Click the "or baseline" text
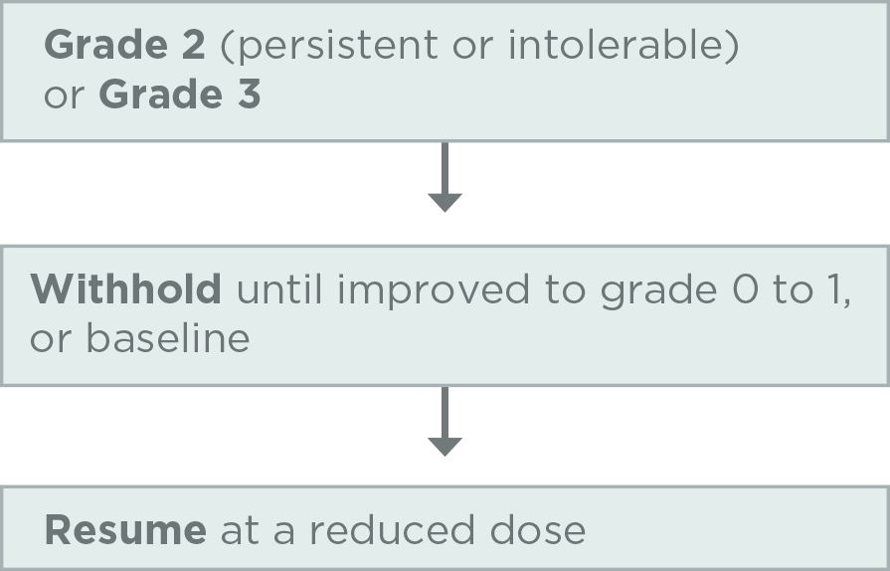Screen dimensions: 890x571 pyautogui.click(x=139, y=338)
